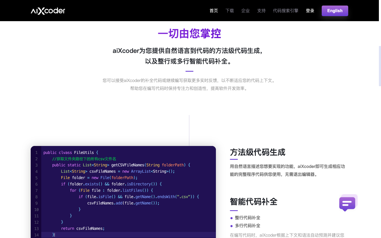This screenshot has height=238, width=381.
Task: Click the line containing getCSVFileNames method signature
Action: 121,165
